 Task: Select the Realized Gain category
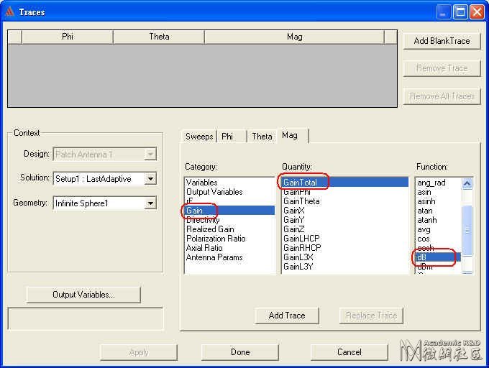(x=229, y=229)
